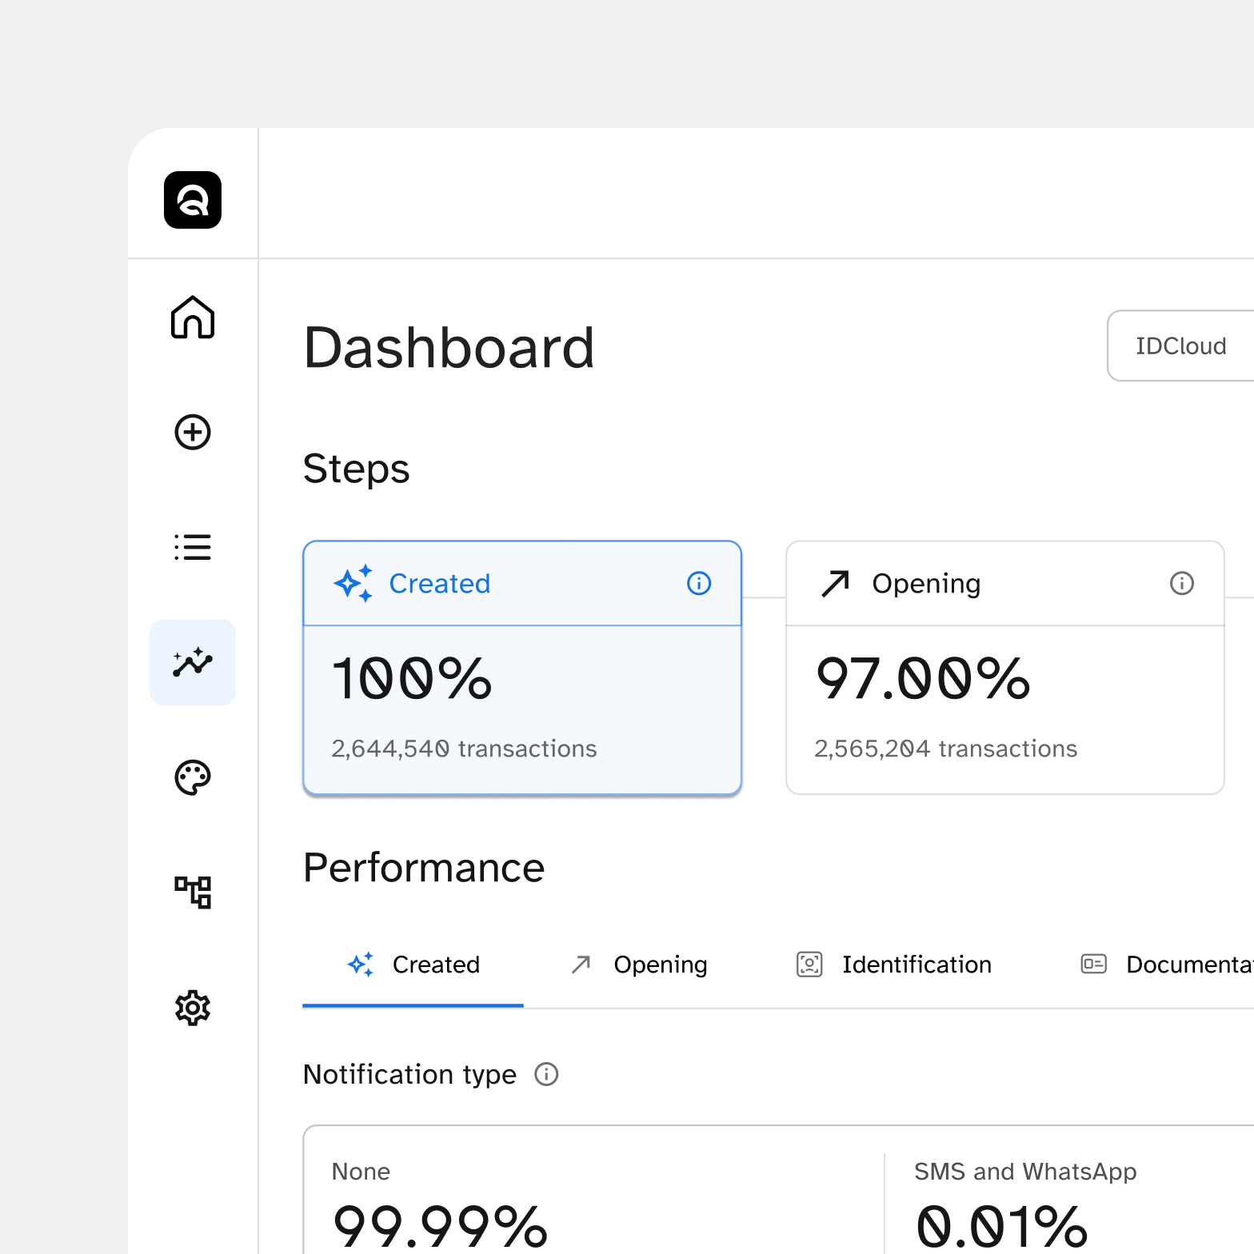Switch to the Created performance tab
1254x1254 pixels.
coord(413,964)
